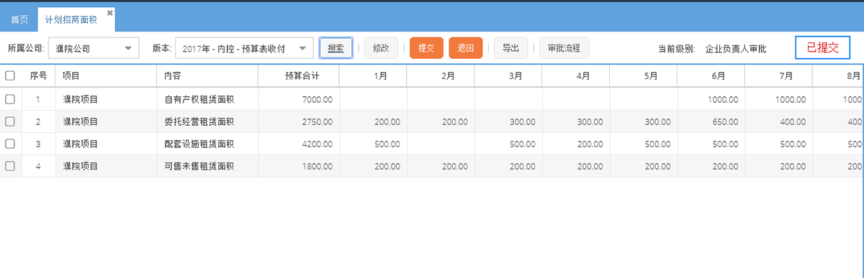Click the 4200.00 budget total cell

298,144
